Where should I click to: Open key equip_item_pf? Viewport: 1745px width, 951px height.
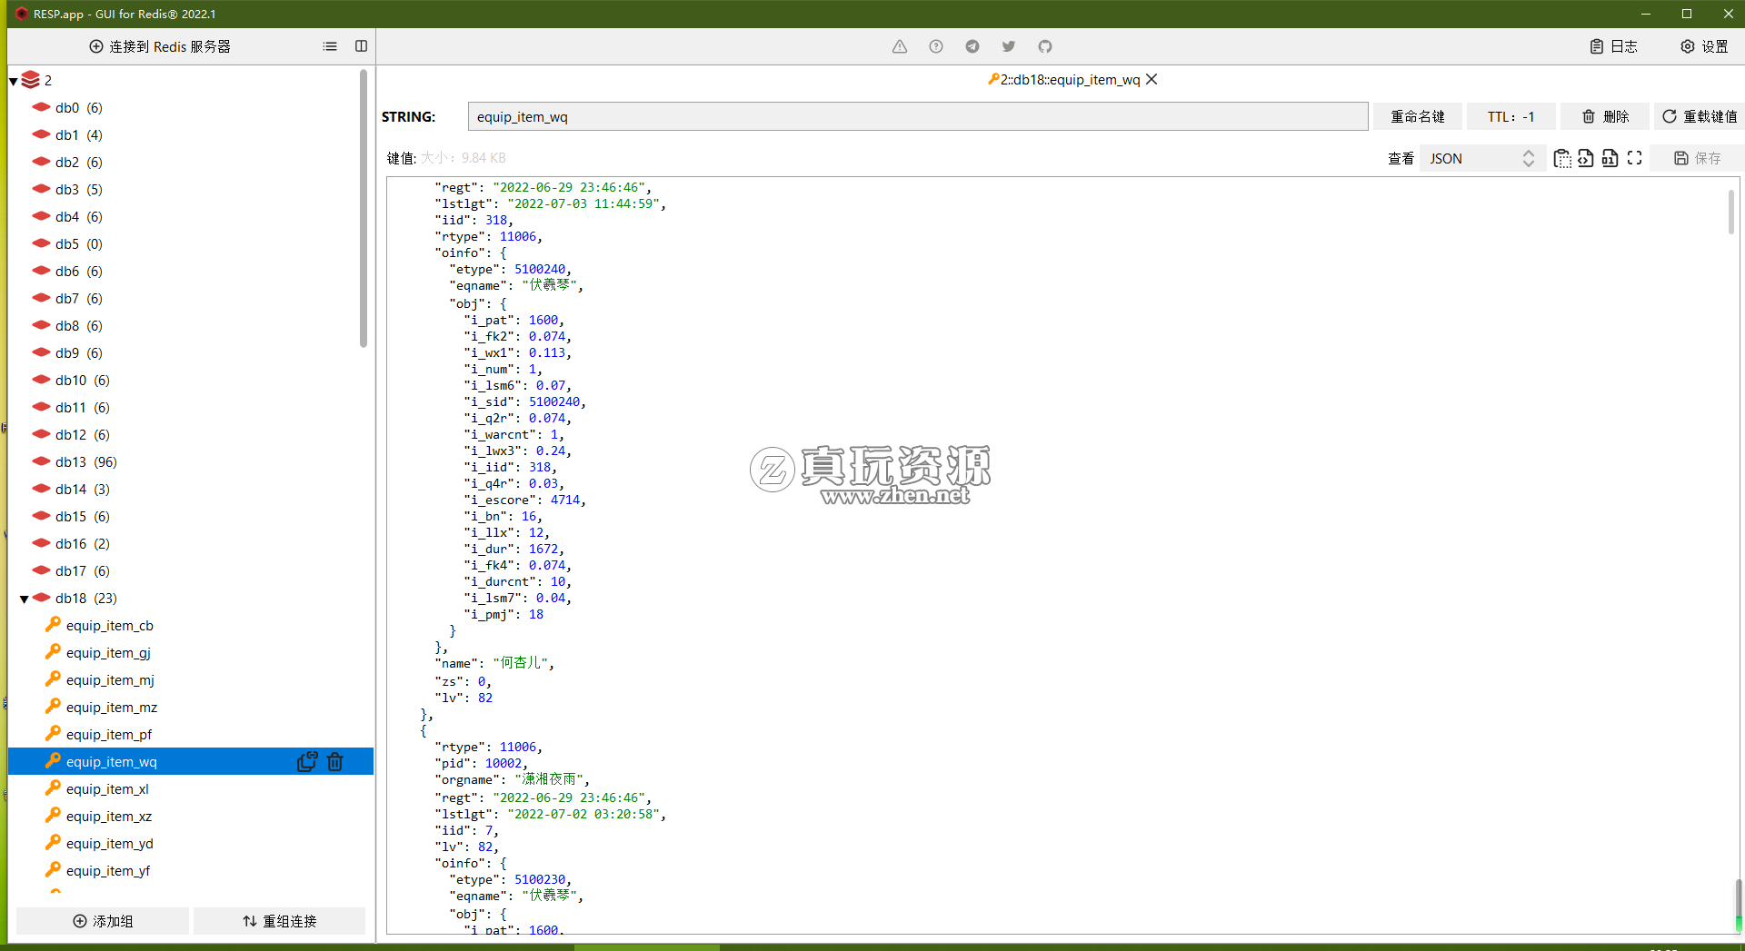point(108,734)
